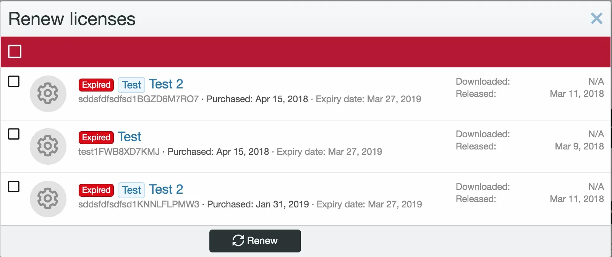Screen dimensions: 612x257
Task: Click the Renew licenses dialog title
Action: [72, 19]
